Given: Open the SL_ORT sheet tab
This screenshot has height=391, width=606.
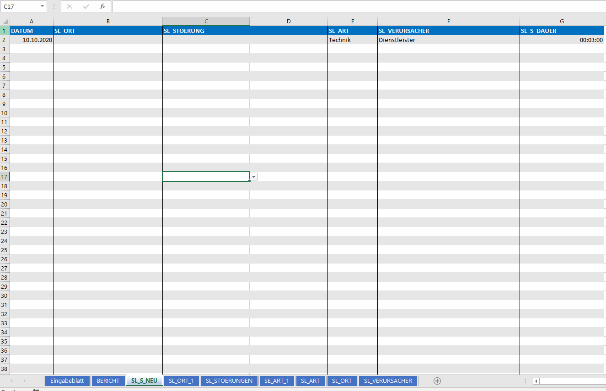Looking at the screenshot, I should pos(342,381).
